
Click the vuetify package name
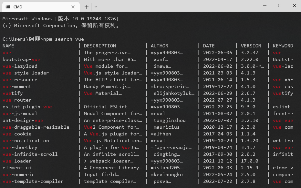[13, 93]
